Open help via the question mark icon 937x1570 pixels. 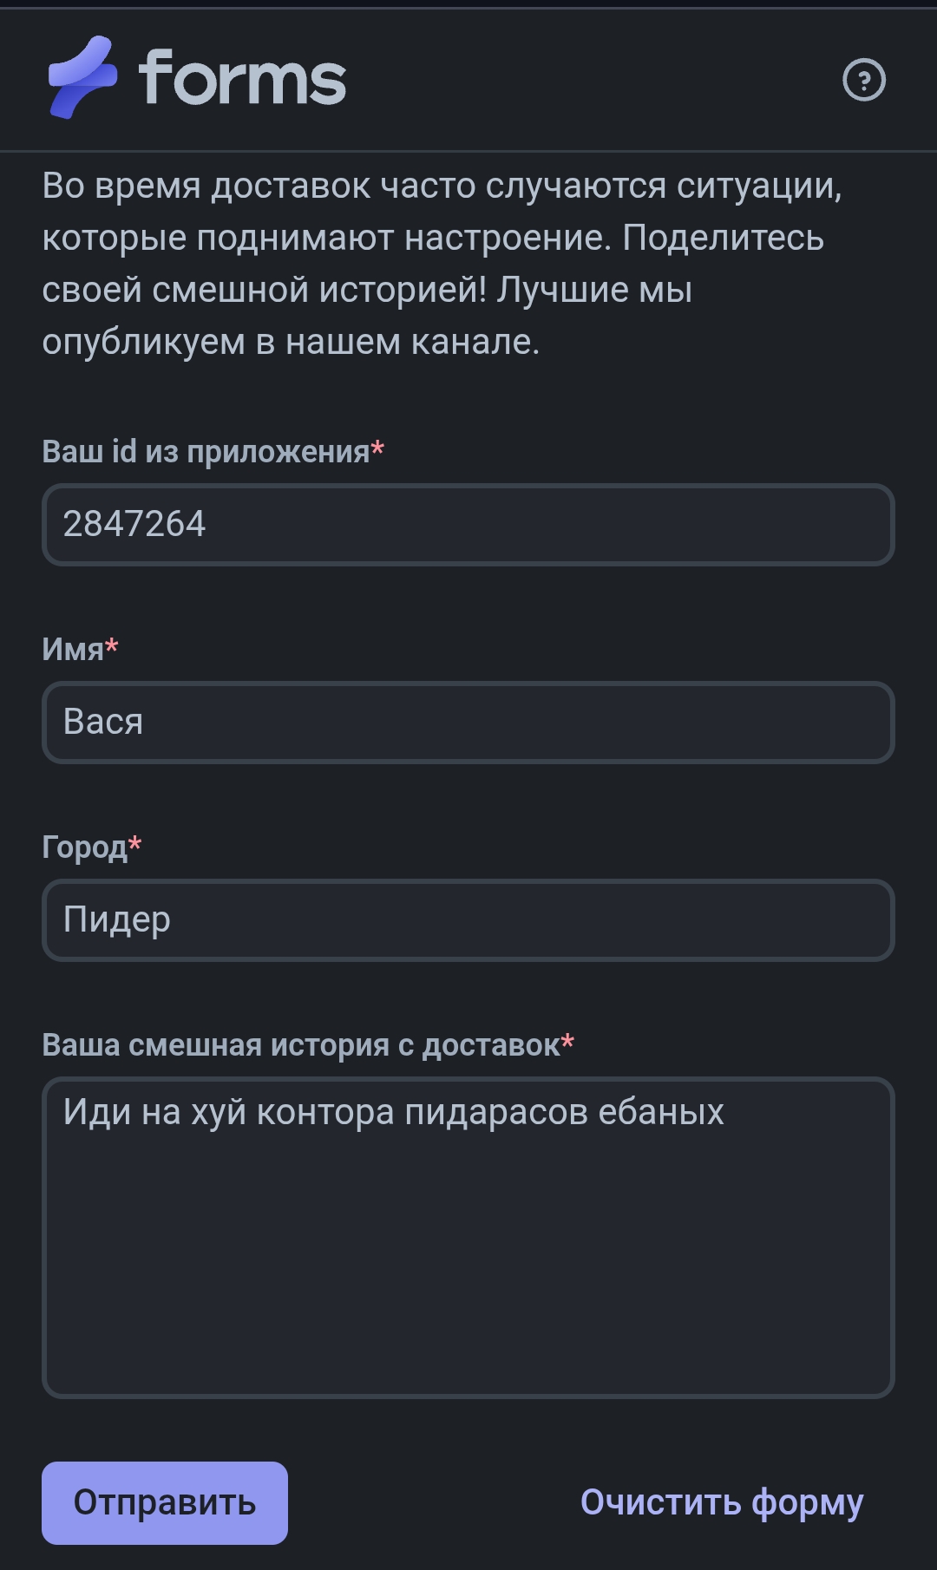(x=863, y=81)
